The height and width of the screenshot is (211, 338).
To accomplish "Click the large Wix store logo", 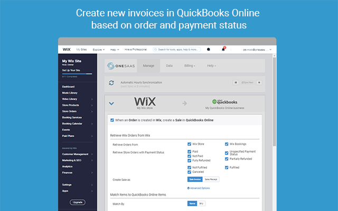I will 145,102.
